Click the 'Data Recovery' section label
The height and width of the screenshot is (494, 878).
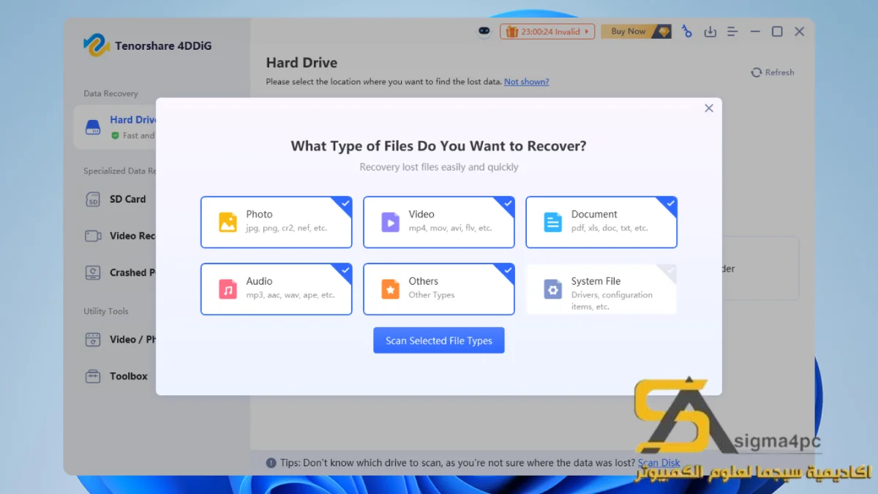(110, 94)
